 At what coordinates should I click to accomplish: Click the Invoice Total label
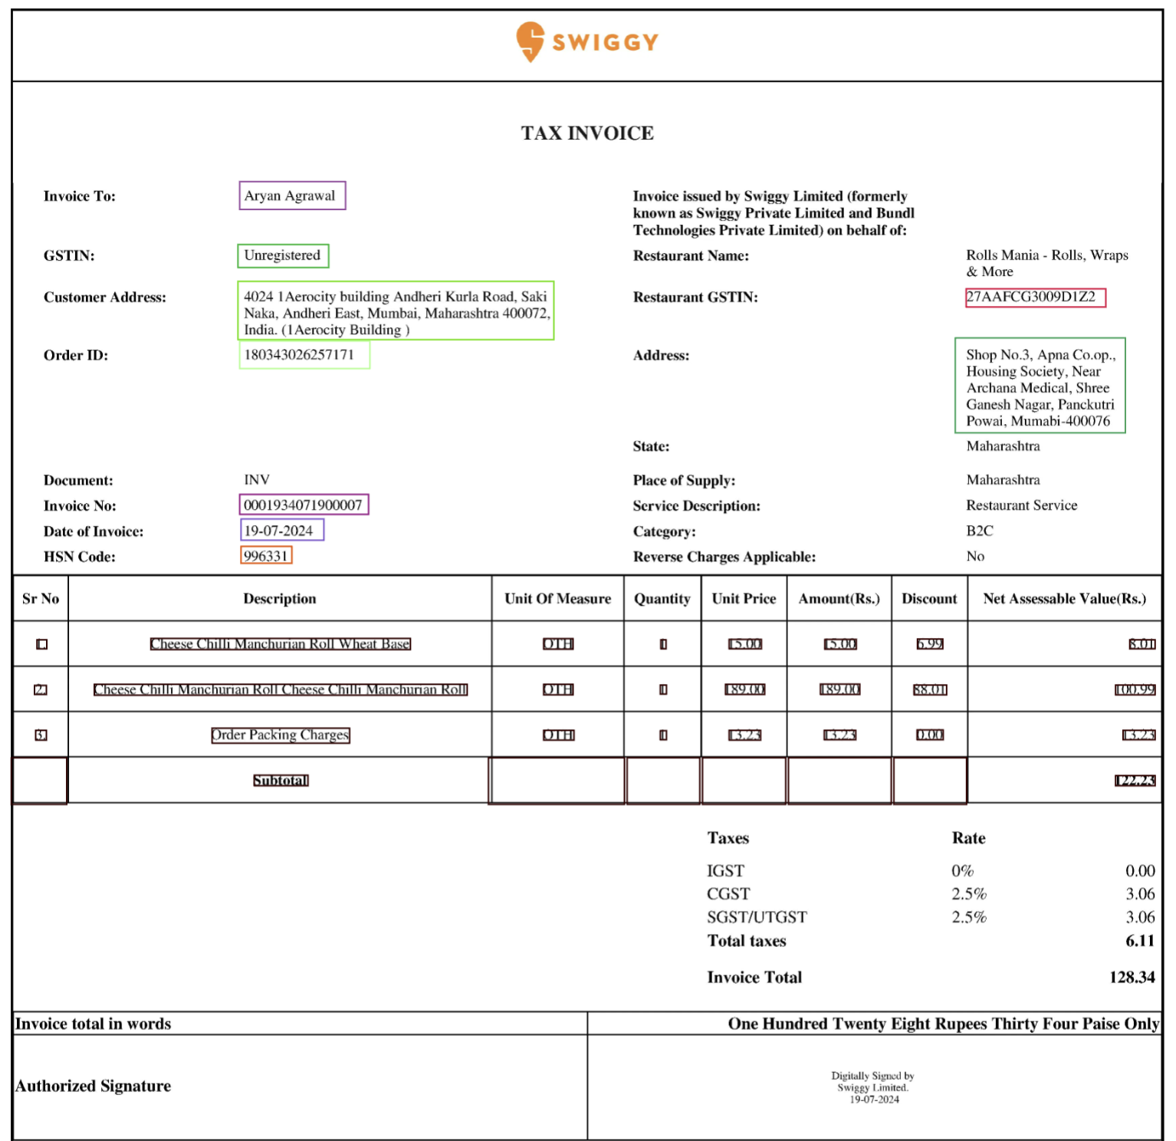click(x=754, y=978)
